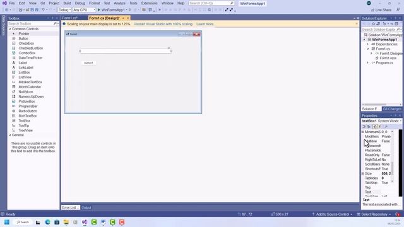This screenshot has width=404, height=227.
Task: Pick the NotifyIcon control in Toolbox
Action: 25,91
